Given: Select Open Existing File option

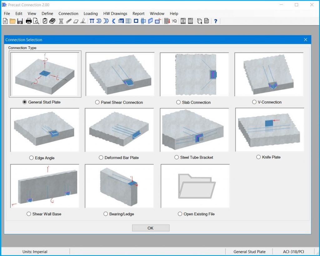Looking at the screenshot, I should click(x=180, y=214).
